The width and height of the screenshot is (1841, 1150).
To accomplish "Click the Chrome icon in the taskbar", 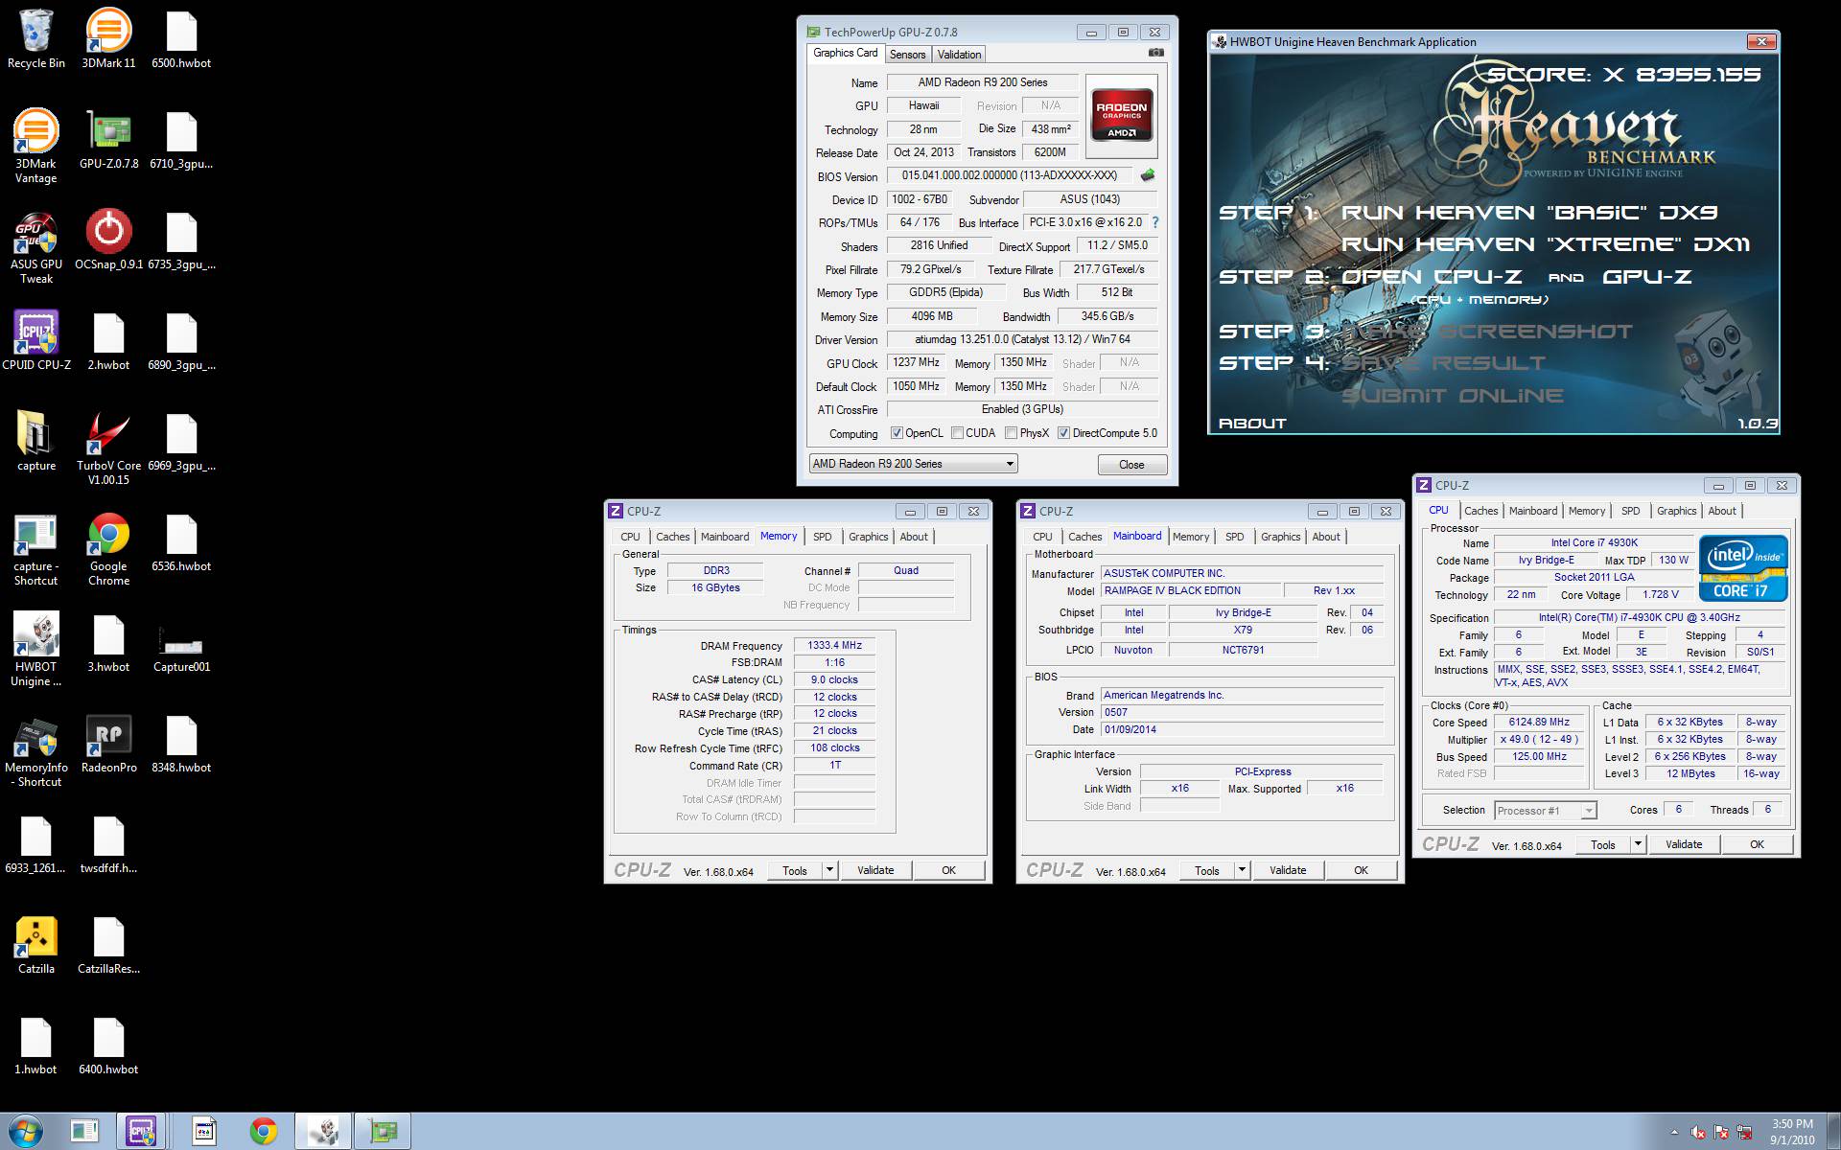I will pyautogui.click(x=264, y=1131).
